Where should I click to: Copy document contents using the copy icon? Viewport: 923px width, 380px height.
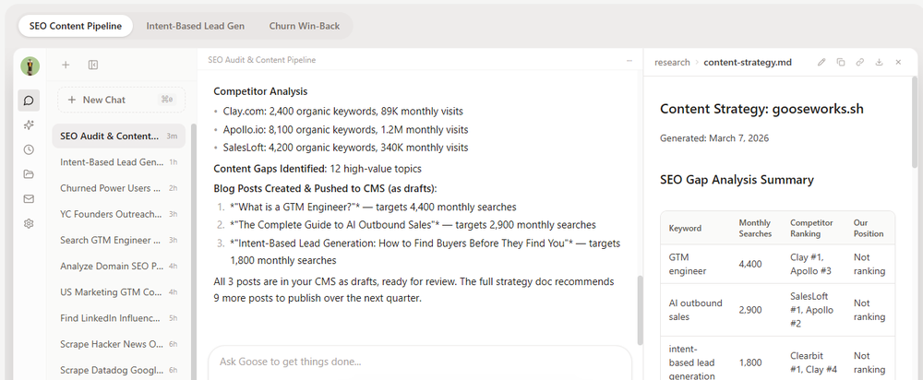click(841, 63)
